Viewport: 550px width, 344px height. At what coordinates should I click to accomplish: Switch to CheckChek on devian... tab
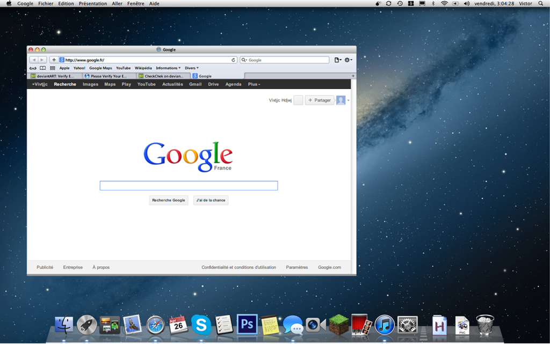164,76
